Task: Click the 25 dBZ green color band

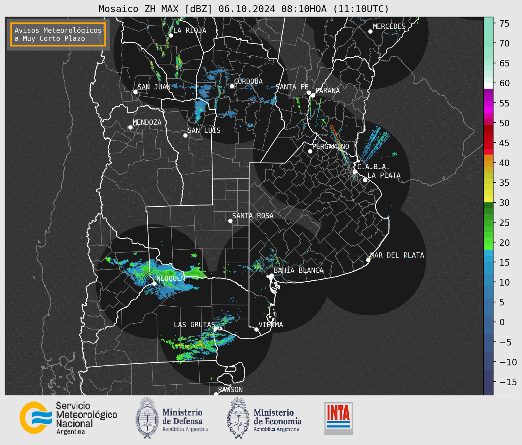Action: (488, 222)
